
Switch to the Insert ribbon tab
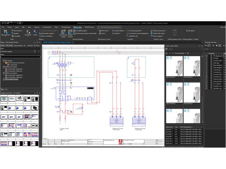pos(17,27)
